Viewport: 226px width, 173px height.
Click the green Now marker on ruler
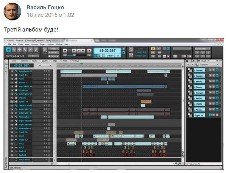point(82,64)
